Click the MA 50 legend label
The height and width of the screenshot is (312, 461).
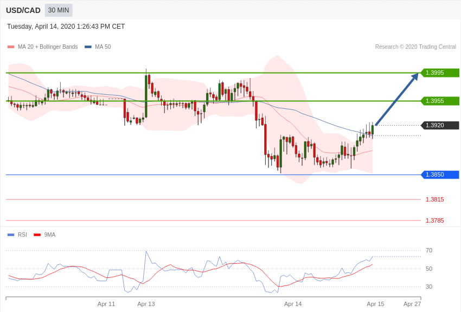coord(103,47)
